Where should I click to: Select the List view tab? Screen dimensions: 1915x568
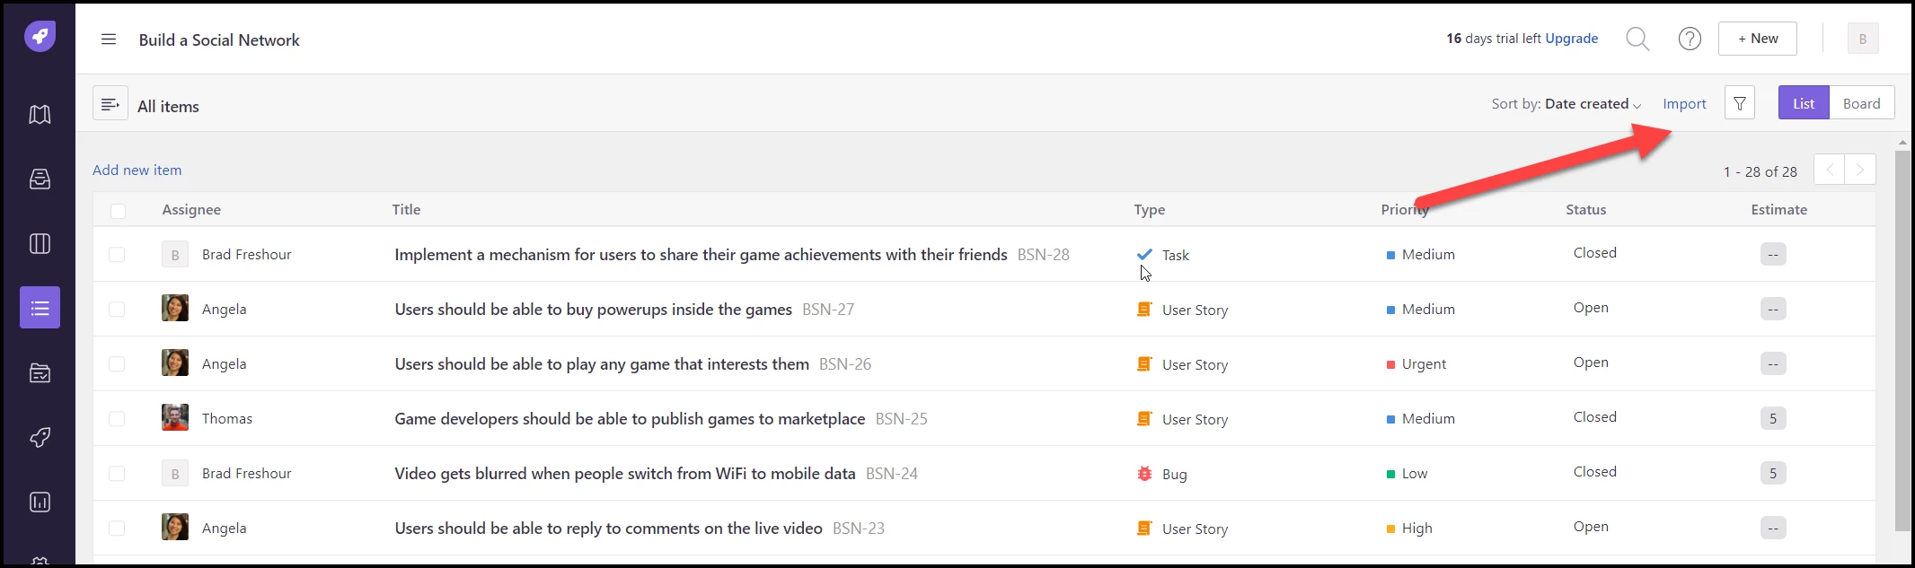1804,103
